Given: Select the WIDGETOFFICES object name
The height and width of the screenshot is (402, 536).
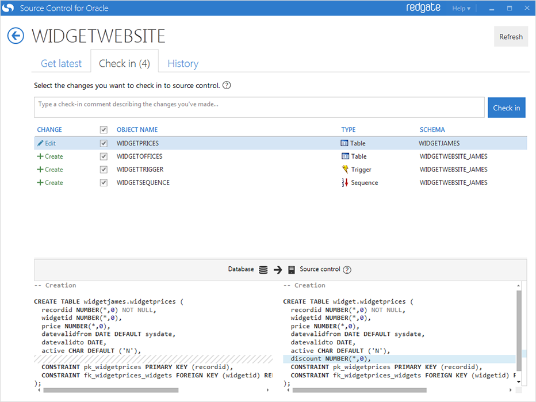Looking at the screenshot, I should (x=140, y=156).
